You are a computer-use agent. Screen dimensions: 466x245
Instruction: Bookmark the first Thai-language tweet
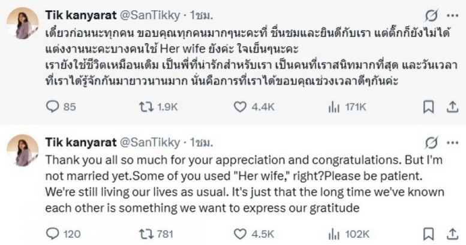pos(428,107)
